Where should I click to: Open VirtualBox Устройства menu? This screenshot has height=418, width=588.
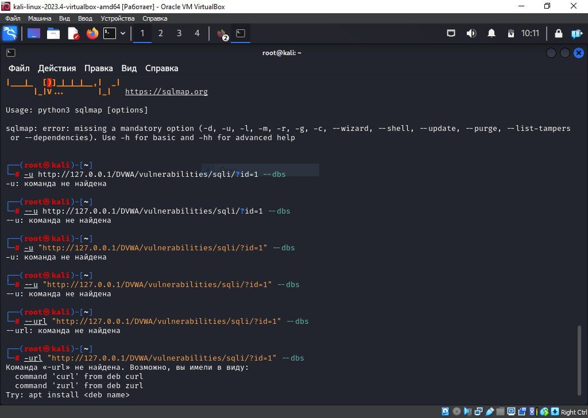pos(118,18)
